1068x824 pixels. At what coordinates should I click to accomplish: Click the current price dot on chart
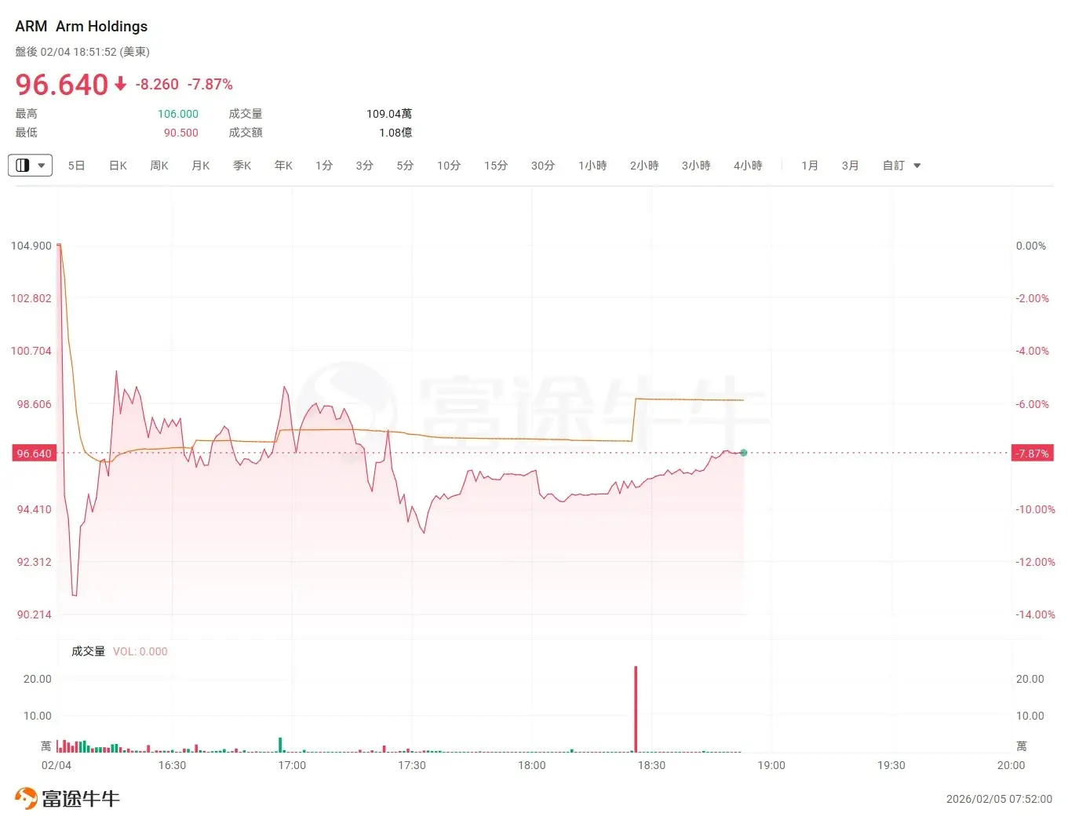coord(743,453)
